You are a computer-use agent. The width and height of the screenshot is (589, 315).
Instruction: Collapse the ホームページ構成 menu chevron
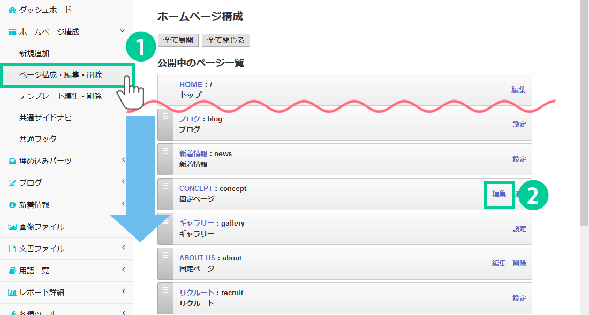(123, 32)
